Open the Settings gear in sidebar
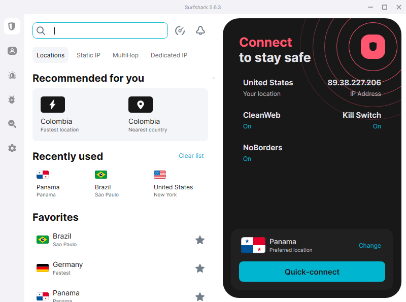Screen dimensions: 406x302 click(12, 148)
